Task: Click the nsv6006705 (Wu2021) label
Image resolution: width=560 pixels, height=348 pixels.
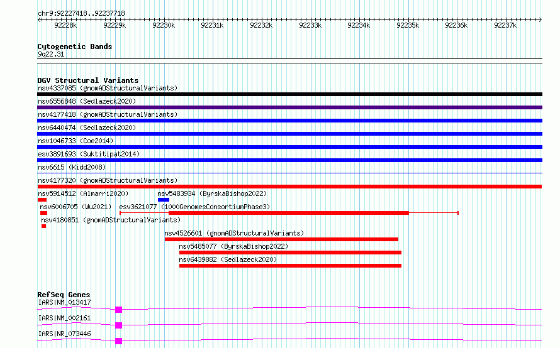Action: tap(76, 207)
